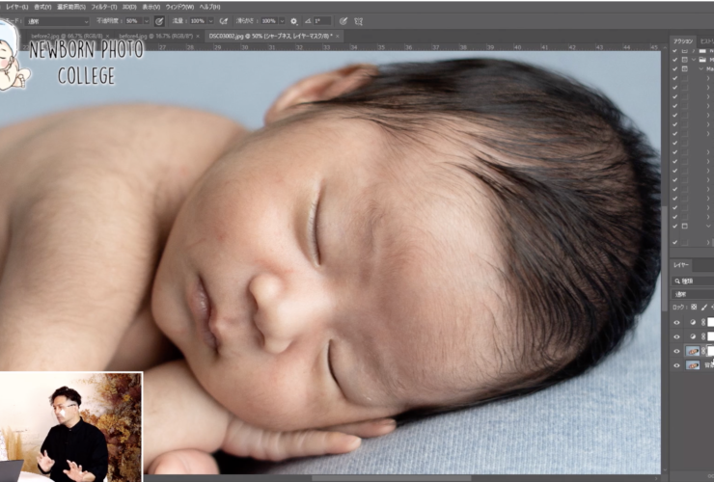The height and width of the screenshot is (482, 714).
Task: Click lock transparent pixels checkerboard icon
Action: 694,308
